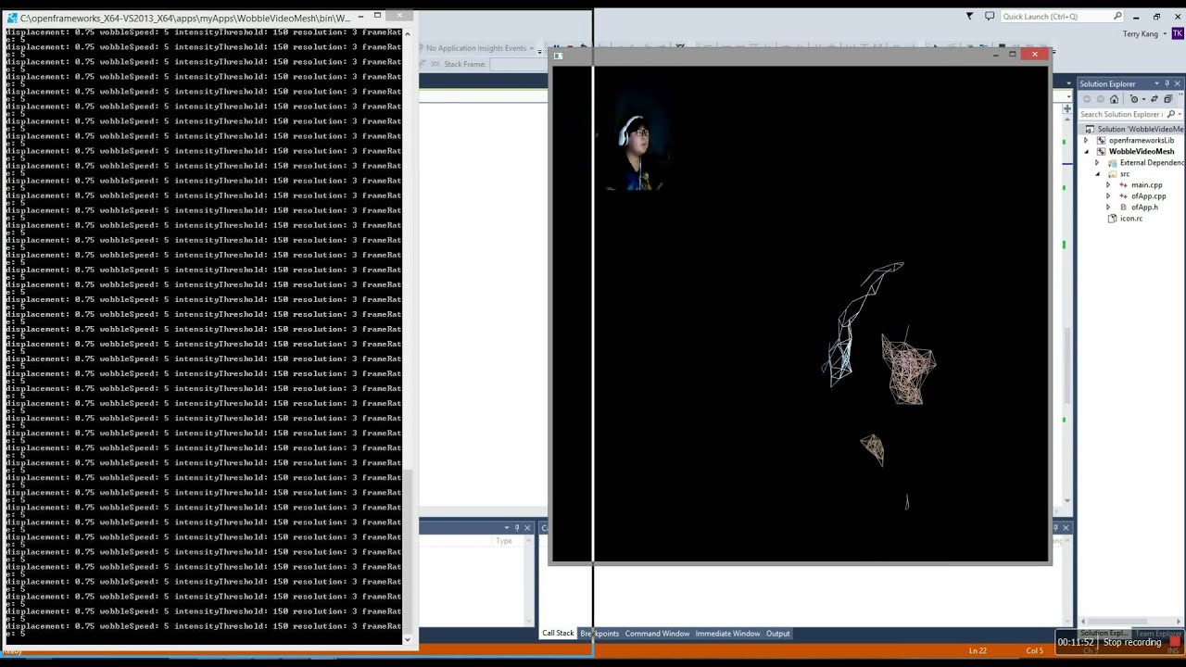Click the Quick Launch search magnifier

pyautogui.click(x=1117, y=16)
